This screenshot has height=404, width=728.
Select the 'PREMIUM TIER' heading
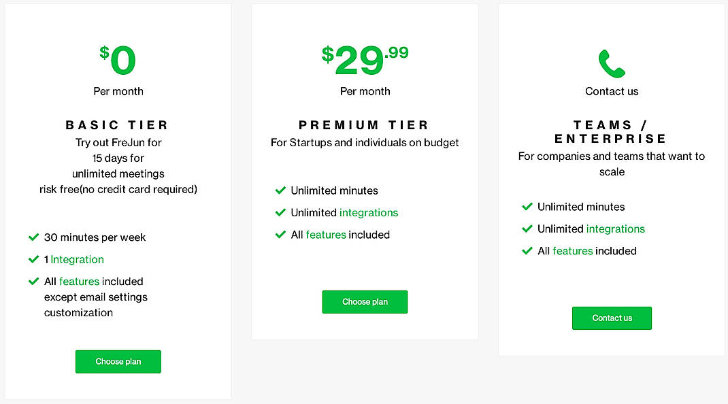coord(365,124)
